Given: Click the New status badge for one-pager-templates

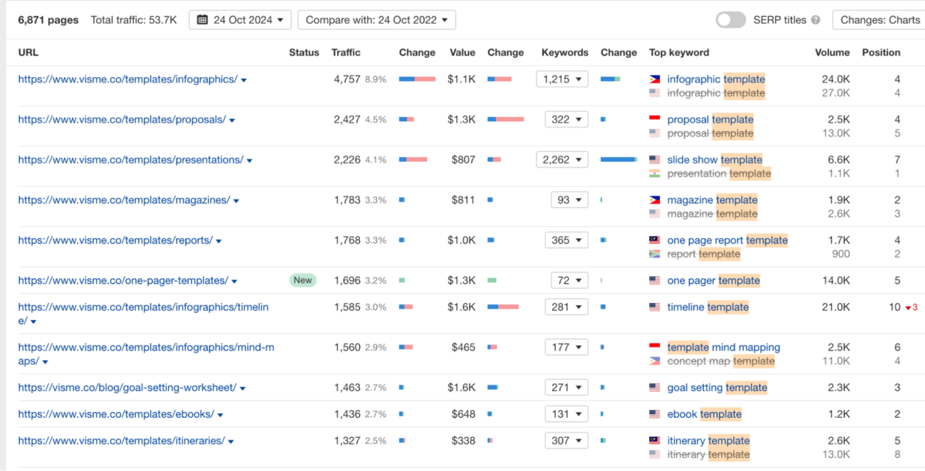Looking at the screenshot, I should pyautogui.click(x=303, y=281).
